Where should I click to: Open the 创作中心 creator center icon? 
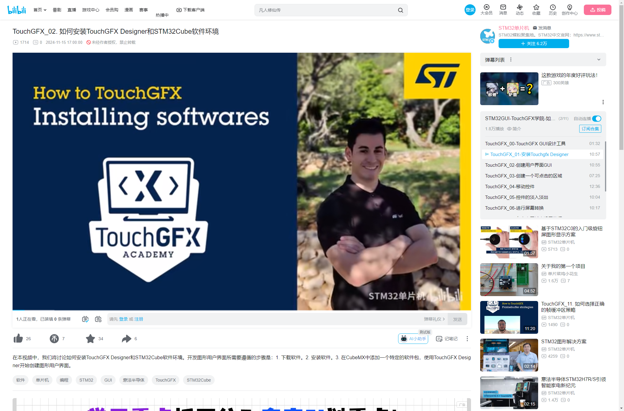[x=570, y=10]
